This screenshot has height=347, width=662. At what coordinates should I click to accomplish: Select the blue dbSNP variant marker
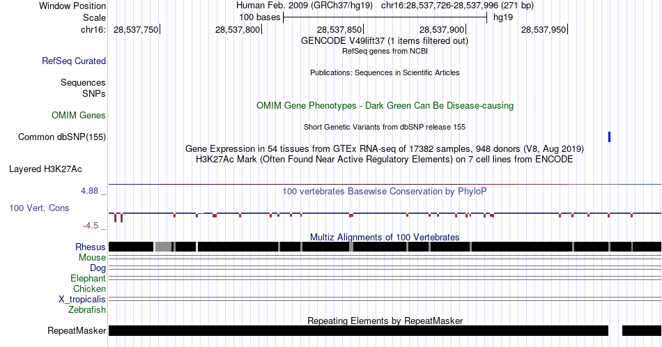pos(609,137)
